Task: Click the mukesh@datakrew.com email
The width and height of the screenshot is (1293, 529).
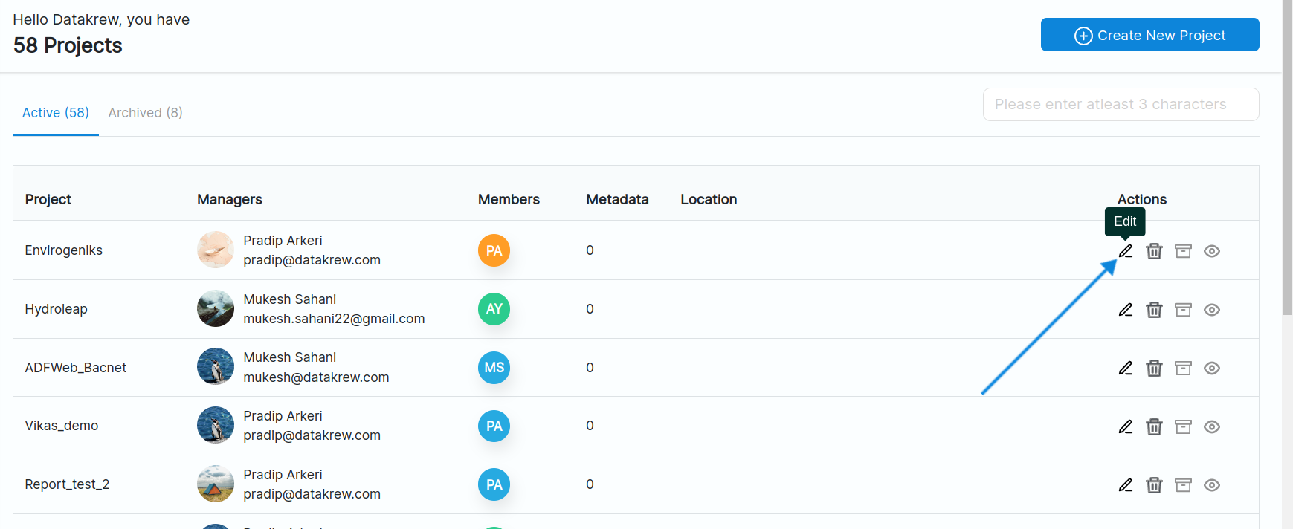Action: pos(316,377)
